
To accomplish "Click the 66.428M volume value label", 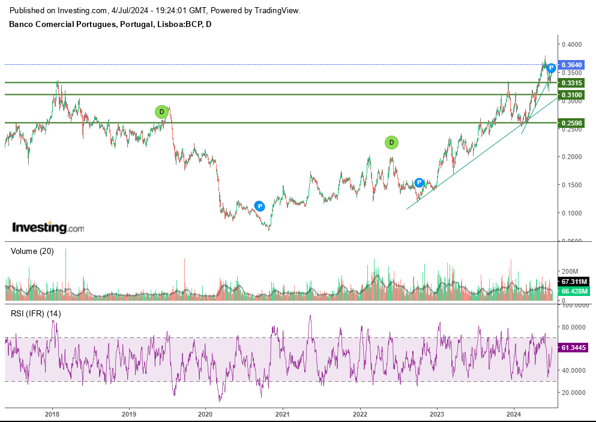I will click(574, 291).
